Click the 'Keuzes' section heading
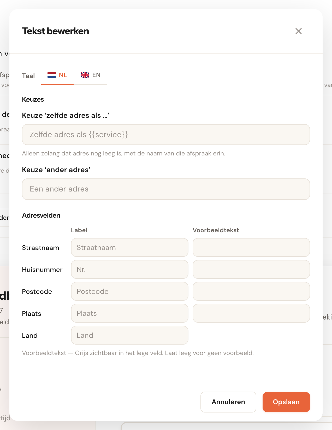Image resolution: width=332 pixels, height=430 pixels. (x=33, y=99)
